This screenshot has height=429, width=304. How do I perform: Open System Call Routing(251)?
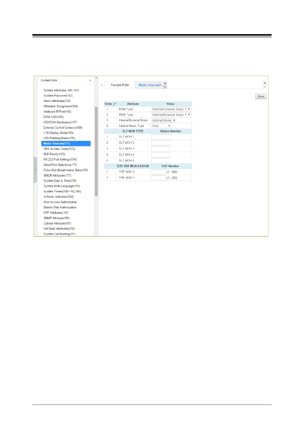(59, 234)
